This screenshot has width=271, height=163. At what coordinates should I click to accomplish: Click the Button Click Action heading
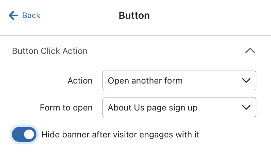tap(50, 51)
